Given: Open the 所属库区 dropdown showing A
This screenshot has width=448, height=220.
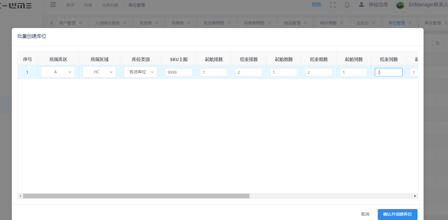Looking at the screenshot, I should 58,72.
